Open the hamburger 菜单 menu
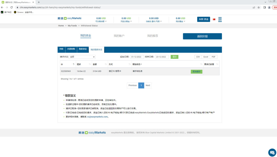The image size is (277, 157). pyautogui.click(x=220, y=20)
